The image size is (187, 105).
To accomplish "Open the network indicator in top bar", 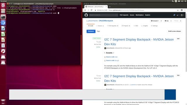I will (x=173, y=1).
